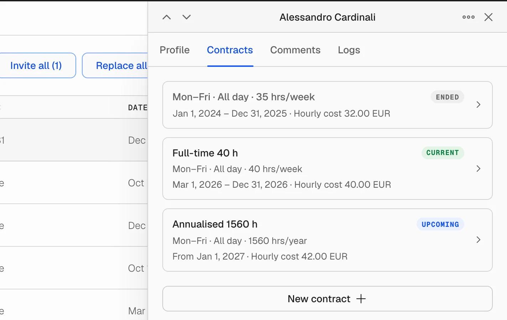Expand the Annualised 1560 h contract chevron
The width and height of the screenshot is (507, 320).
point(479,240)
